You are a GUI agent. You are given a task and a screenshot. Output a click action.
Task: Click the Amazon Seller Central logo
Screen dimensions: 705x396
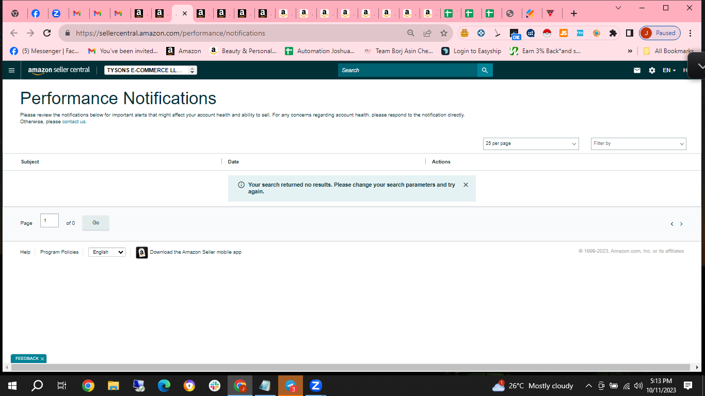tap(59, 70)
